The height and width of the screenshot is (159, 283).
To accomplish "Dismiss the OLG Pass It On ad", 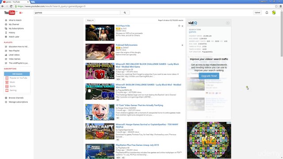I will pos(182,26).
